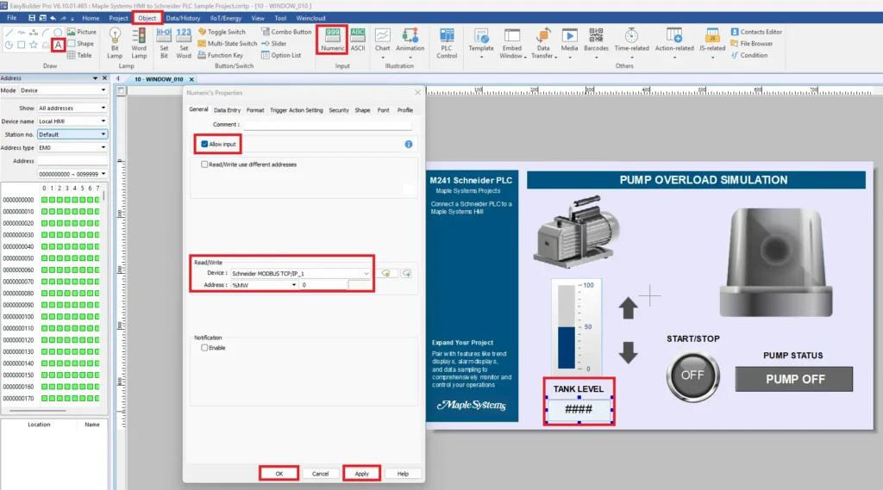Select the TANK LEVEL #### numeric object
Image resolution: width=883 pixels, height=490 pixels.
click(579, 409)
